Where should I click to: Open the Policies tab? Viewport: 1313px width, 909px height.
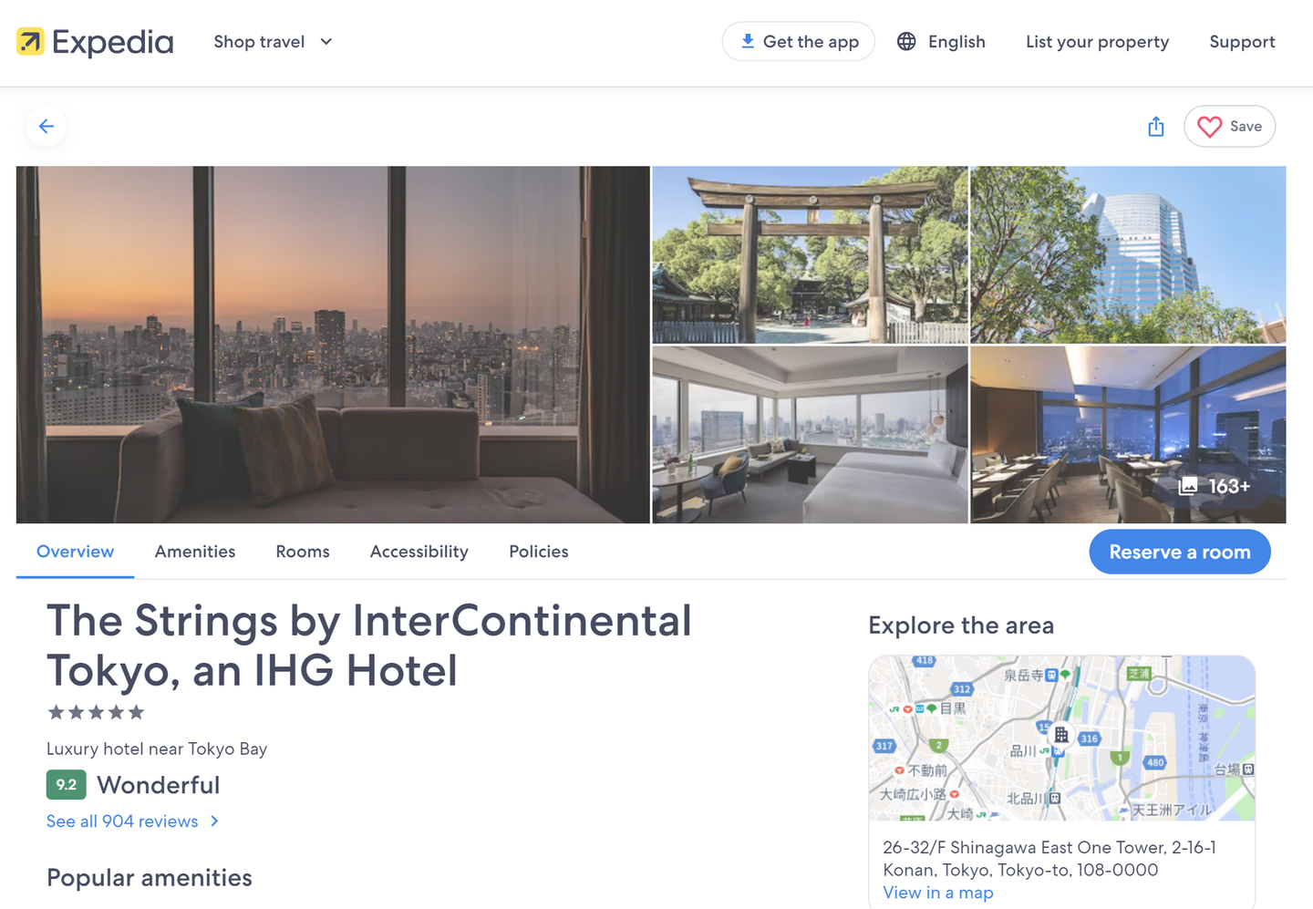point(539,552)
